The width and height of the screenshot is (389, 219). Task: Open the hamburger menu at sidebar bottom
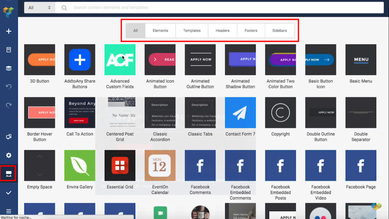8,211
